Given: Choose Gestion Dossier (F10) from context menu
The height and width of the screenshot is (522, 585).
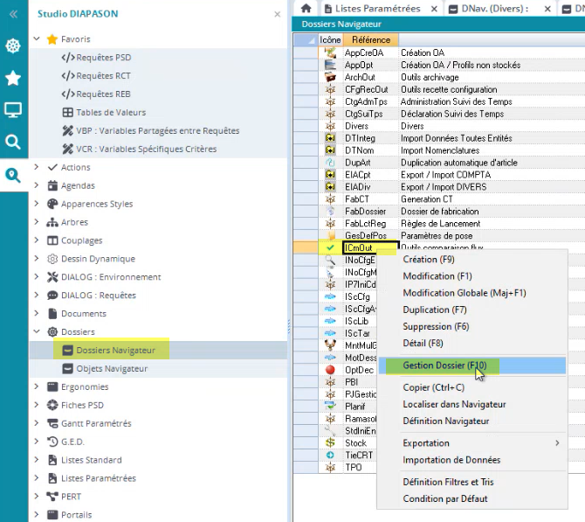Looking at the screenshot, I should [x=444, y=365].
